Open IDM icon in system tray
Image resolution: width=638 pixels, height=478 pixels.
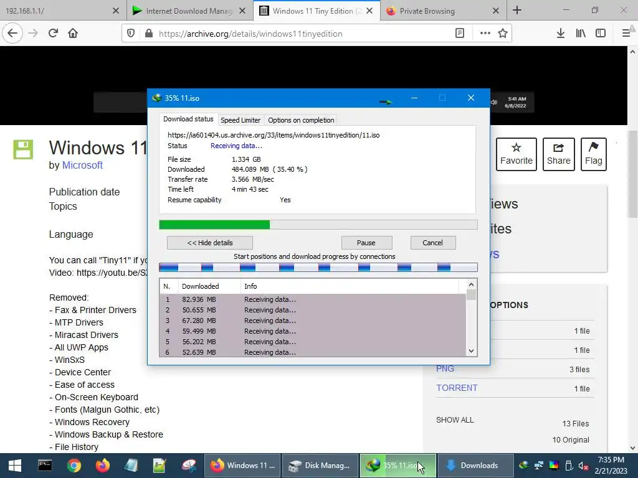524,466
